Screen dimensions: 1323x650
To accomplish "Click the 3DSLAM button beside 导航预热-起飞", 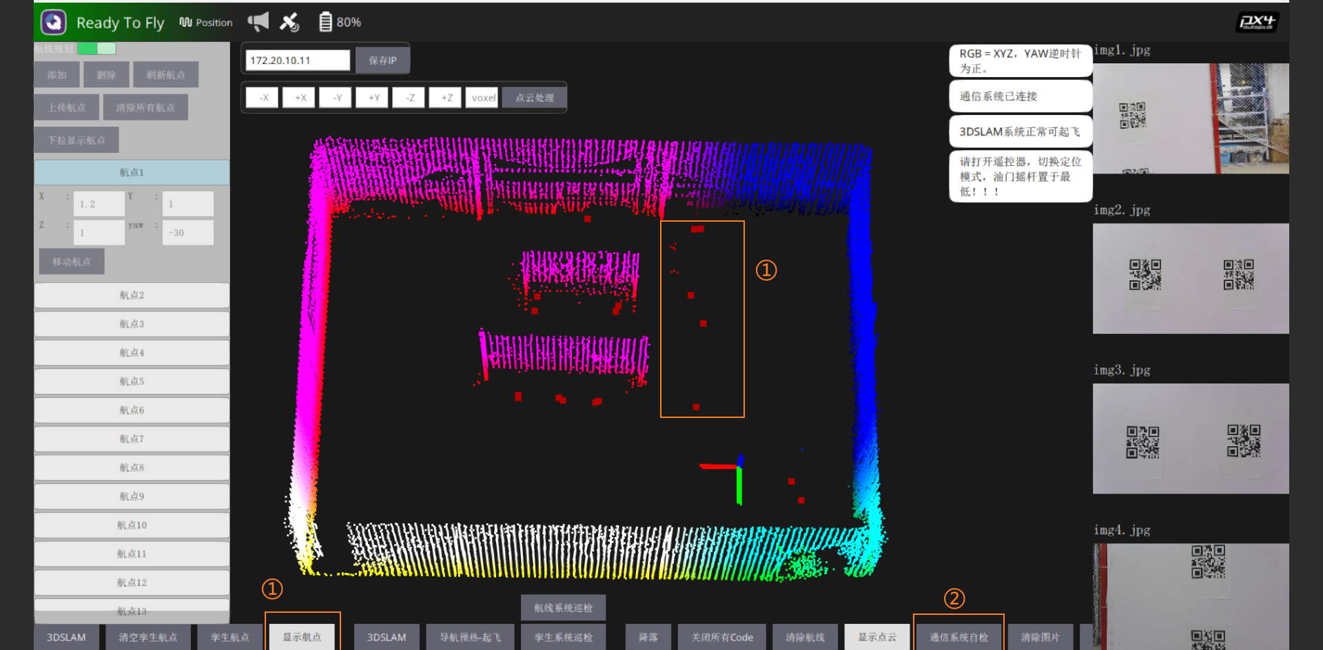I will click(387, 637).
